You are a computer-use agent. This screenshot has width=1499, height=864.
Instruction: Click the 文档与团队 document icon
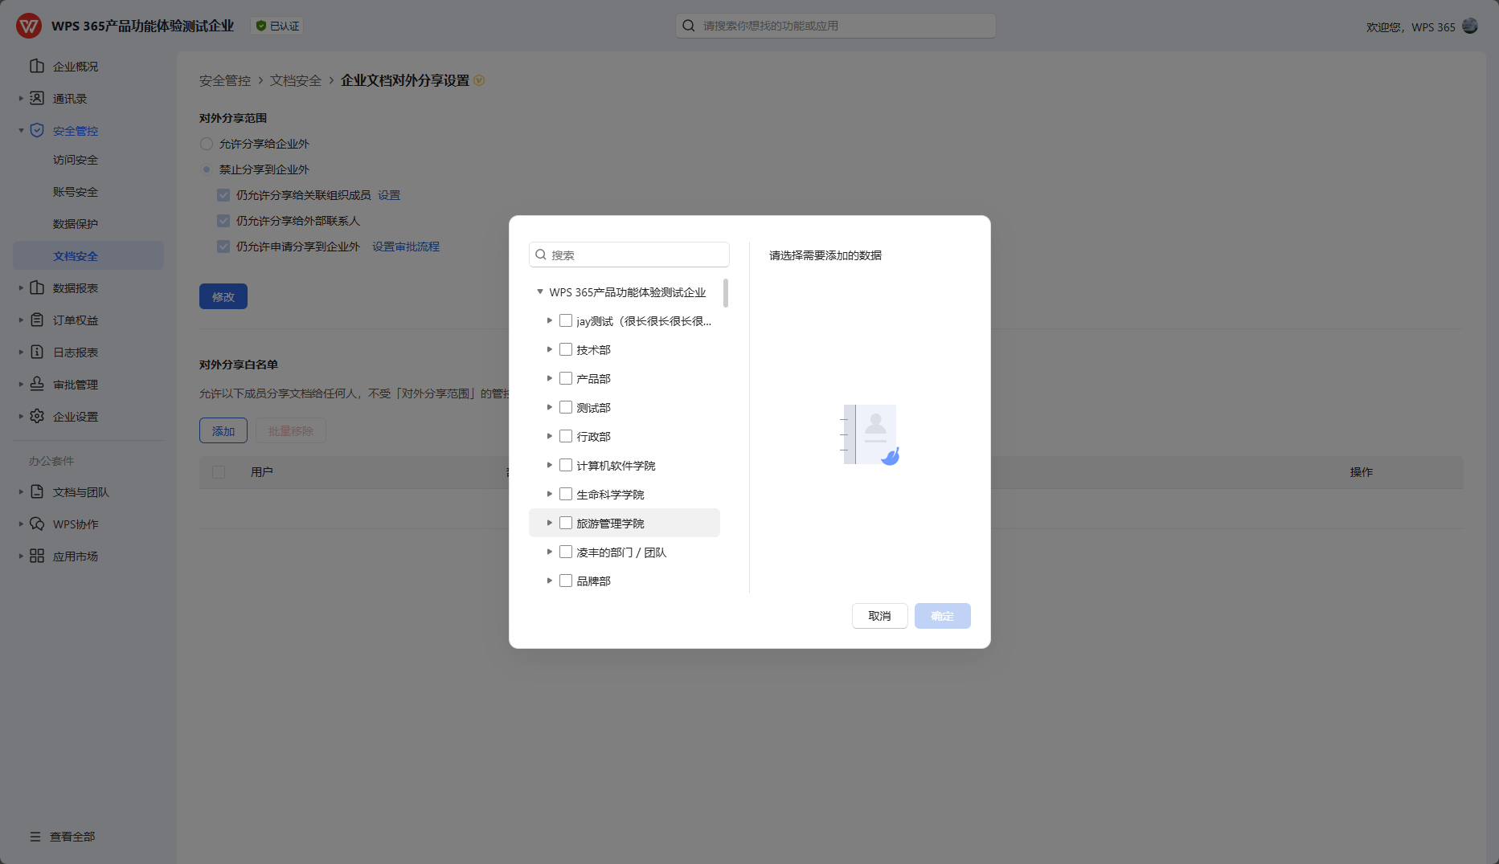point(37,491)
